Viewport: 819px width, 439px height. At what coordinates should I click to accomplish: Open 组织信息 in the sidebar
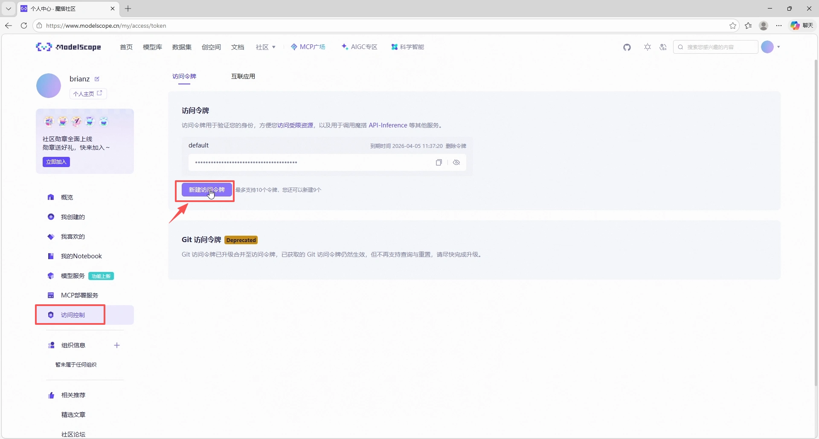(73, 345)
